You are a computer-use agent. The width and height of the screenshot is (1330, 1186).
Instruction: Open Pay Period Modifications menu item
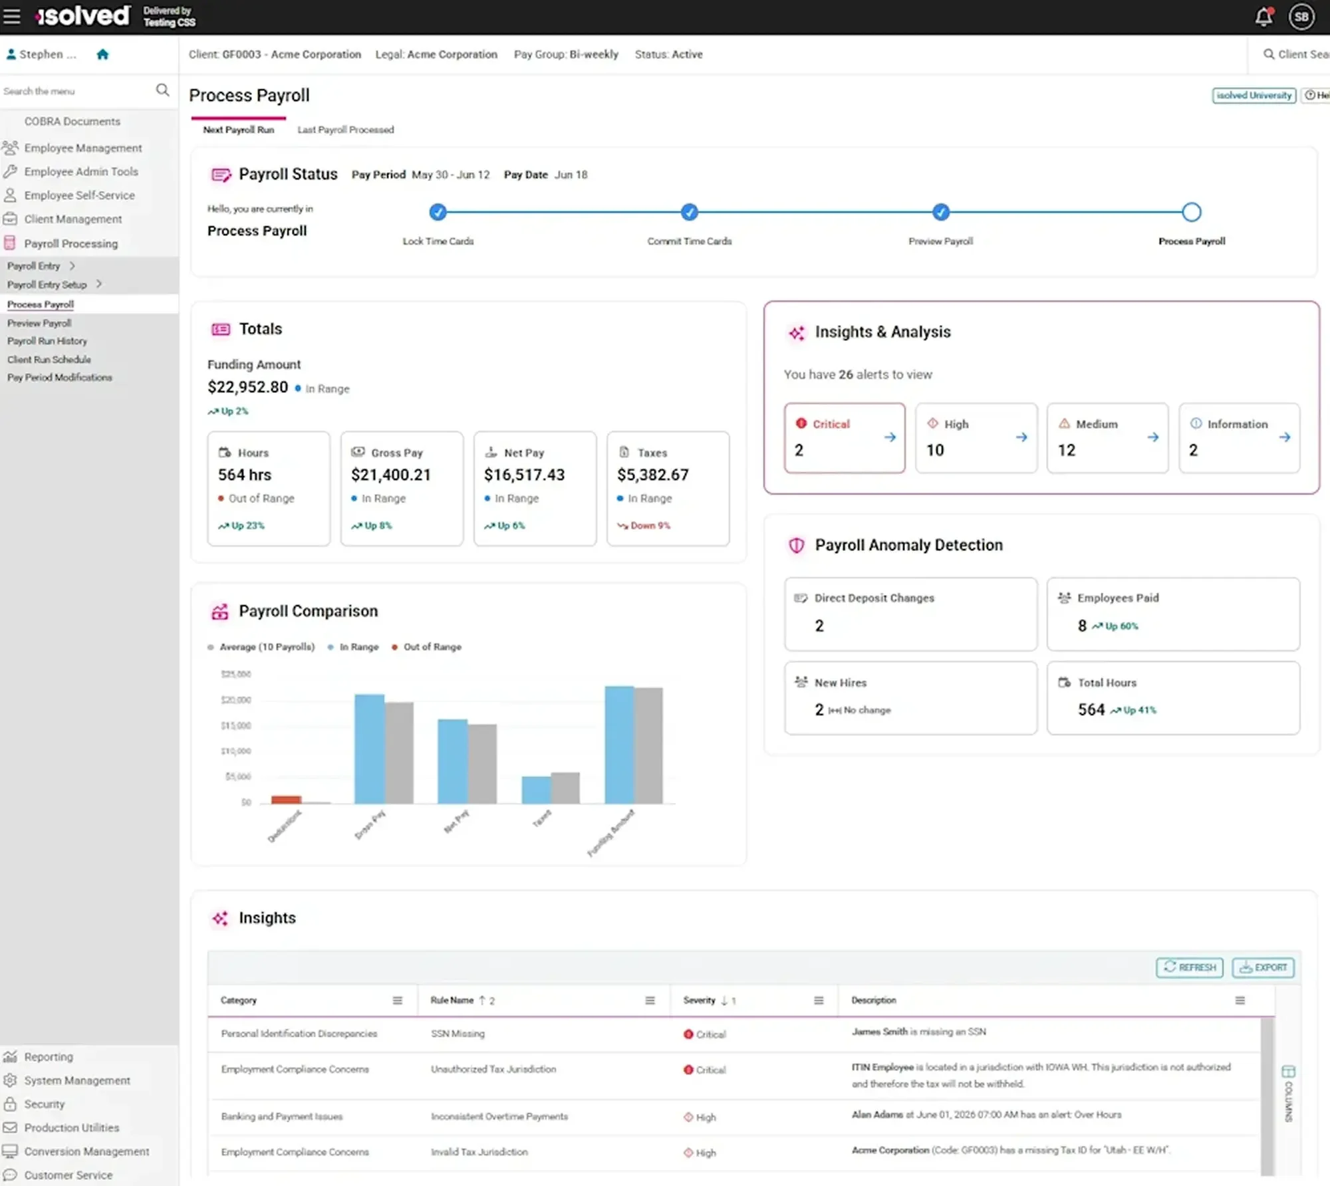tap(60, 377)
